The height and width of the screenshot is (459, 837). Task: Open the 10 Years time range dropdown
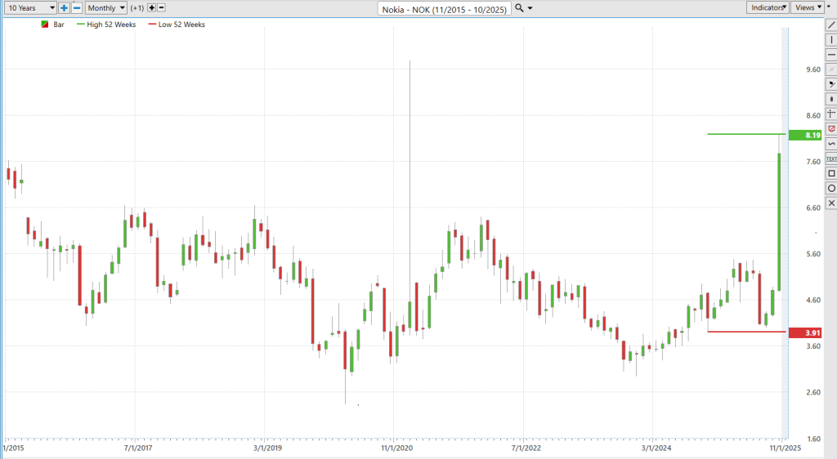pyautogui.click(x=29, y=7)
